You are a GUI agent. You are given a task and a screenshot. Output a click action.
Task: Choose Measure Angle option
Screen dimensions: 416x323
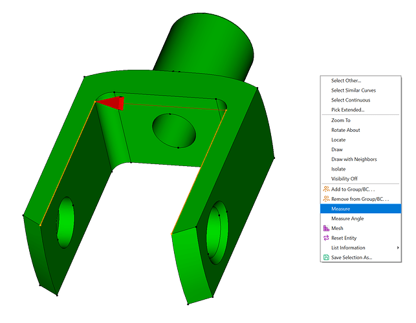[360, 218]
